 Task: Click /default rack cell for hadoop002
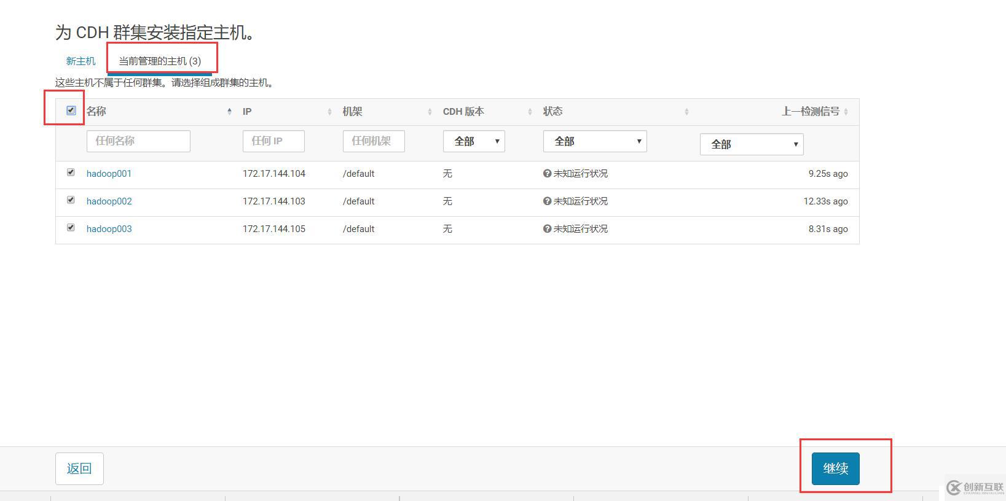tap(359, 201)
